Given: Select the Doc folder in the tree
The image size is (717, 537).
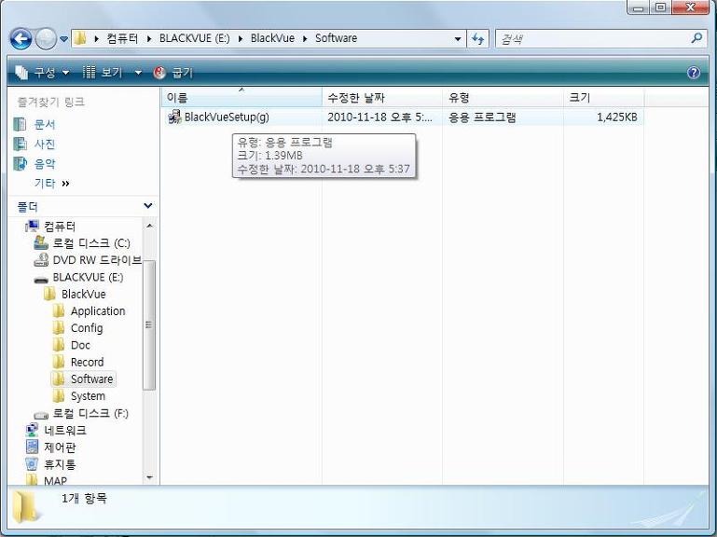Looking at the screenshot, I should (x=80, y=345).
